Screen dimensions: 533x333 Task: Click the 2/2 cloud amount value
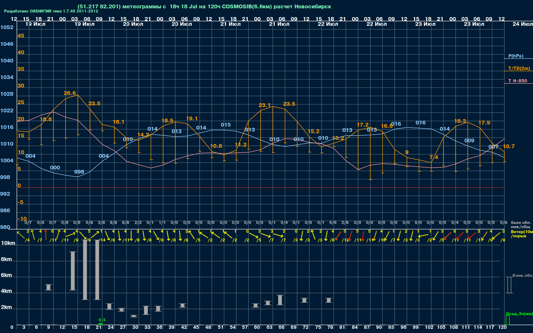click(138, 223)
